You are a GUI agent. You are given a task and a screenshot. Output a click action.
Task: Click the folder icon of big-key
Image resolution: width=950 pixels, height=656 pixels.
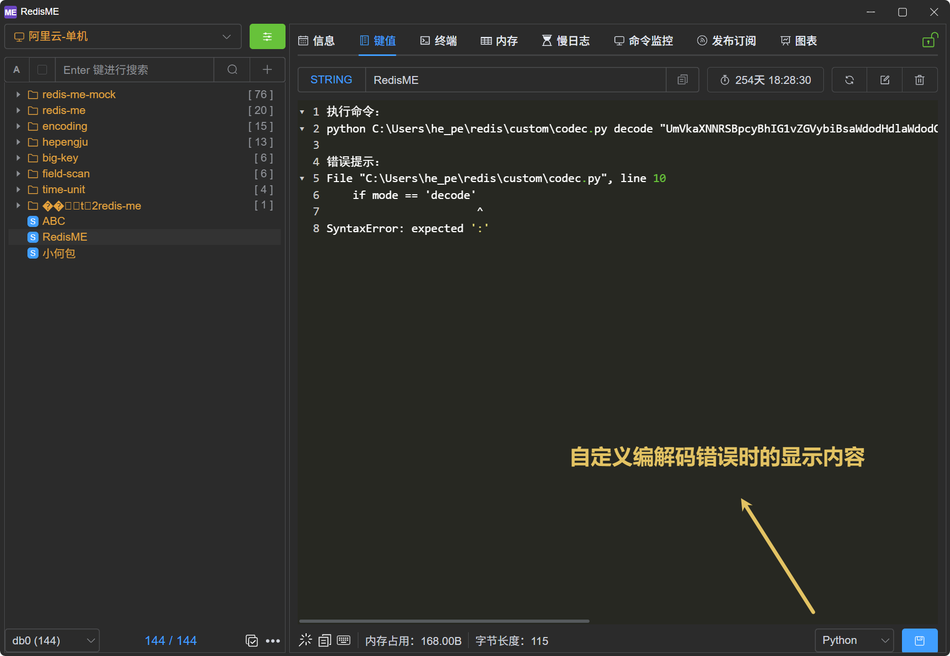(33, 158)
